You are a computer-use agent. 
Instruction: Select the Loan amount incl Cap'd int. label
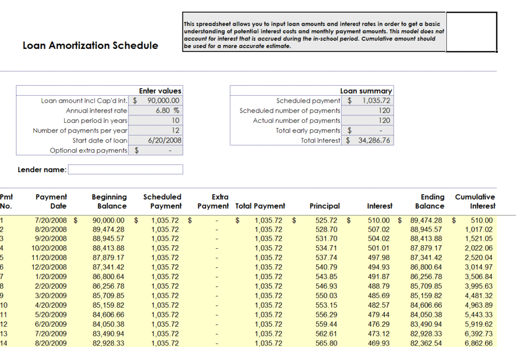[84, 101]
